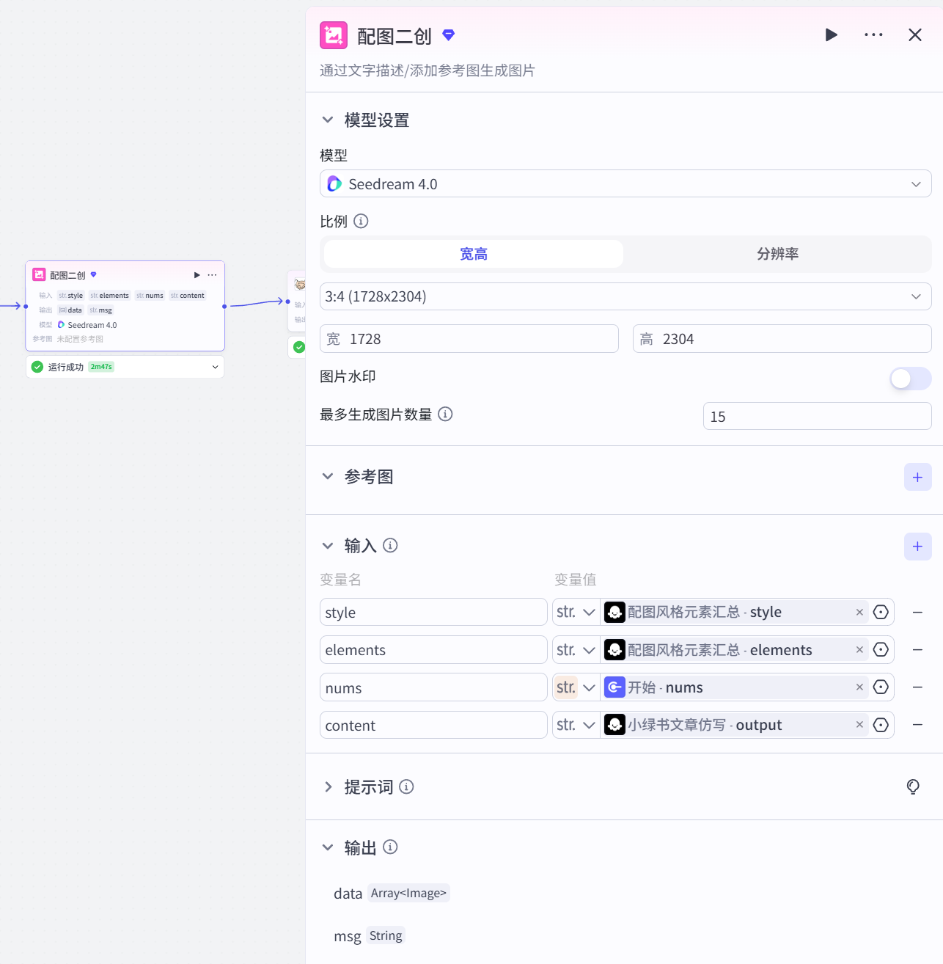
Task: Open the three-dot more options menu in panel header
Action: (873, 34)
